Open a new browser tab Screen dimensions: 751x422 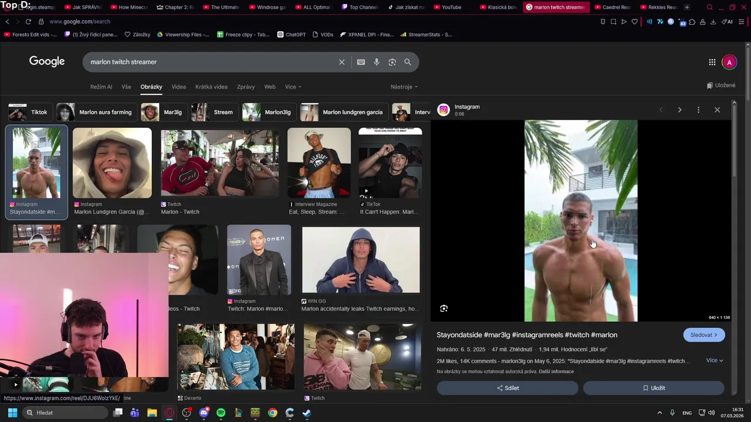687,7
